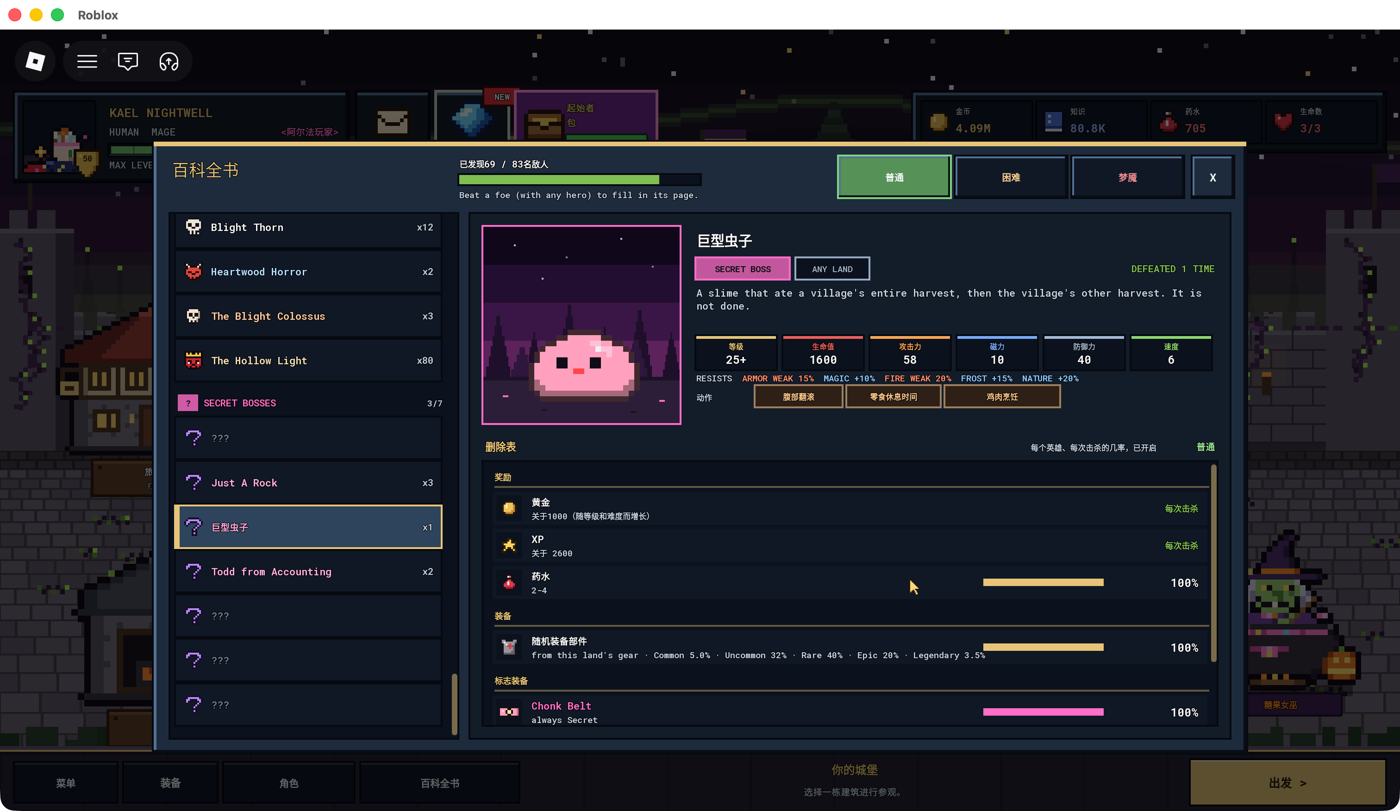The height and width of the screenshot is (811, 1400).
Task: Click the 鸡肉烹饪 action button
Action: tap(1002, 397)
